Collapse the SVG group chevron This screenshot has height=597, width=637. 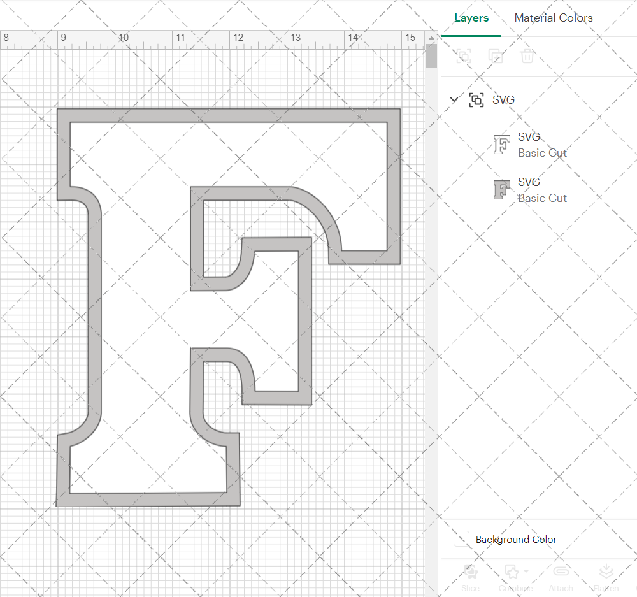coord(454,99)
